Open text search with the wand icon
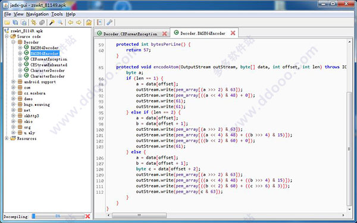The height and width of the screenshot is (223, 357). 52,23
